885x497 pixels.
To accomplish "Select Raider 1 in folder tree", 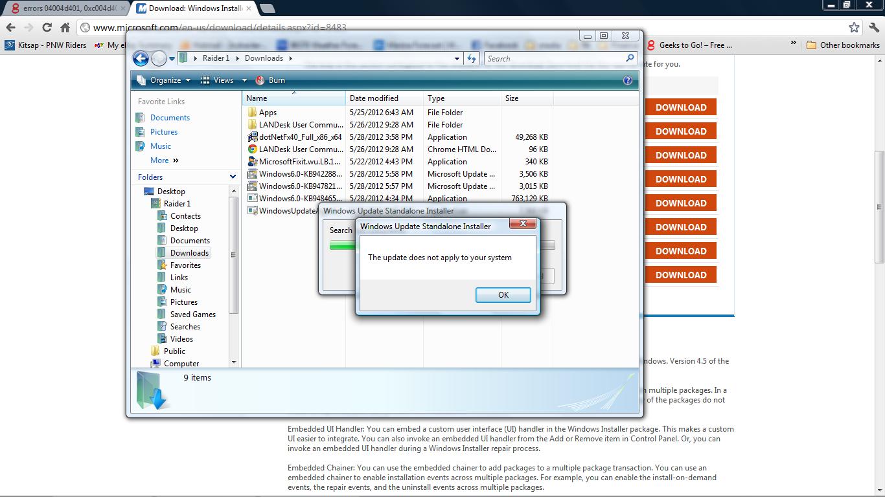I will 177,204.
